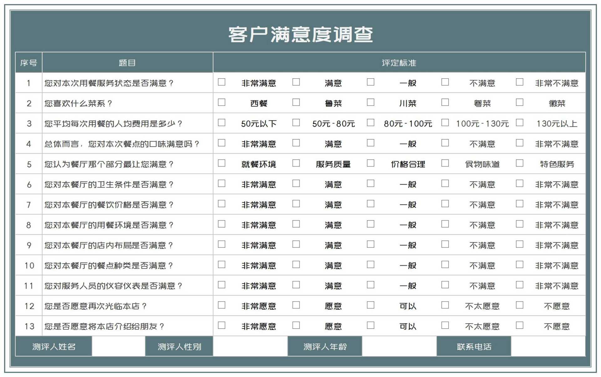Screen dimensions: 601x377
Task: Click the empty field after 测评人性别
Action: click(x=250, y=346)
